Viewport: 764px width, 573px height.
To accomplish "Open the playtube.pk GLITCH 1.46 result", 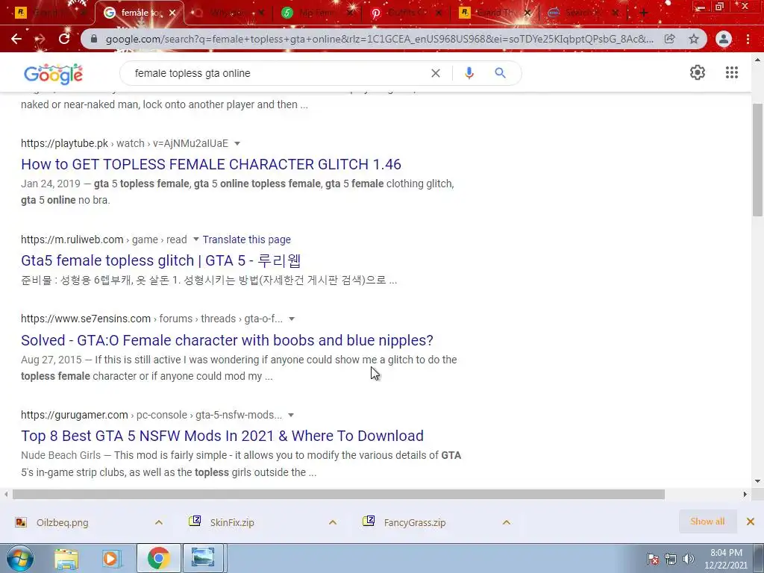I will [x=211, y=164].
